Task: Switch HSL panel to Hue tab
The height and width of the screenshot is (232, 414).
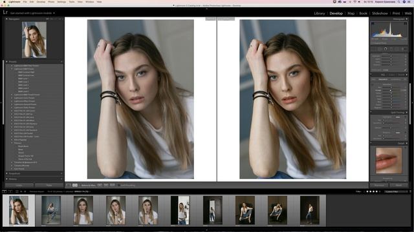Action: pyautogui.click(x=374, y=79)
